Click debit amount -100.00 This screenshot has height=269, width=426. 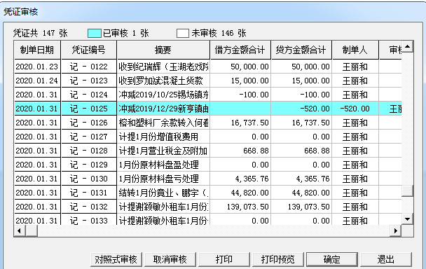(240, 95)
